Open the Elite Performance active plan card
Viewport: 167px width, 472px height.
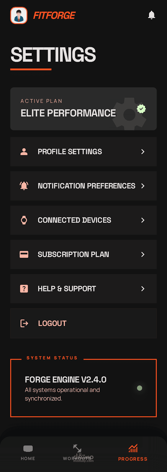83,109
